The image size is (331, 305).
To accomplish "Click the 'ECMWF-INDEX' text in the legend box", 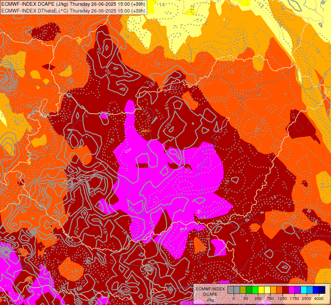I will (210, 289).
